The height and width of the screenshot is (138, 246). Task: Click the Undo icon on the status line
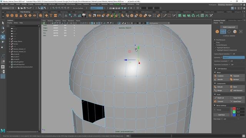(x=28, y=8)
